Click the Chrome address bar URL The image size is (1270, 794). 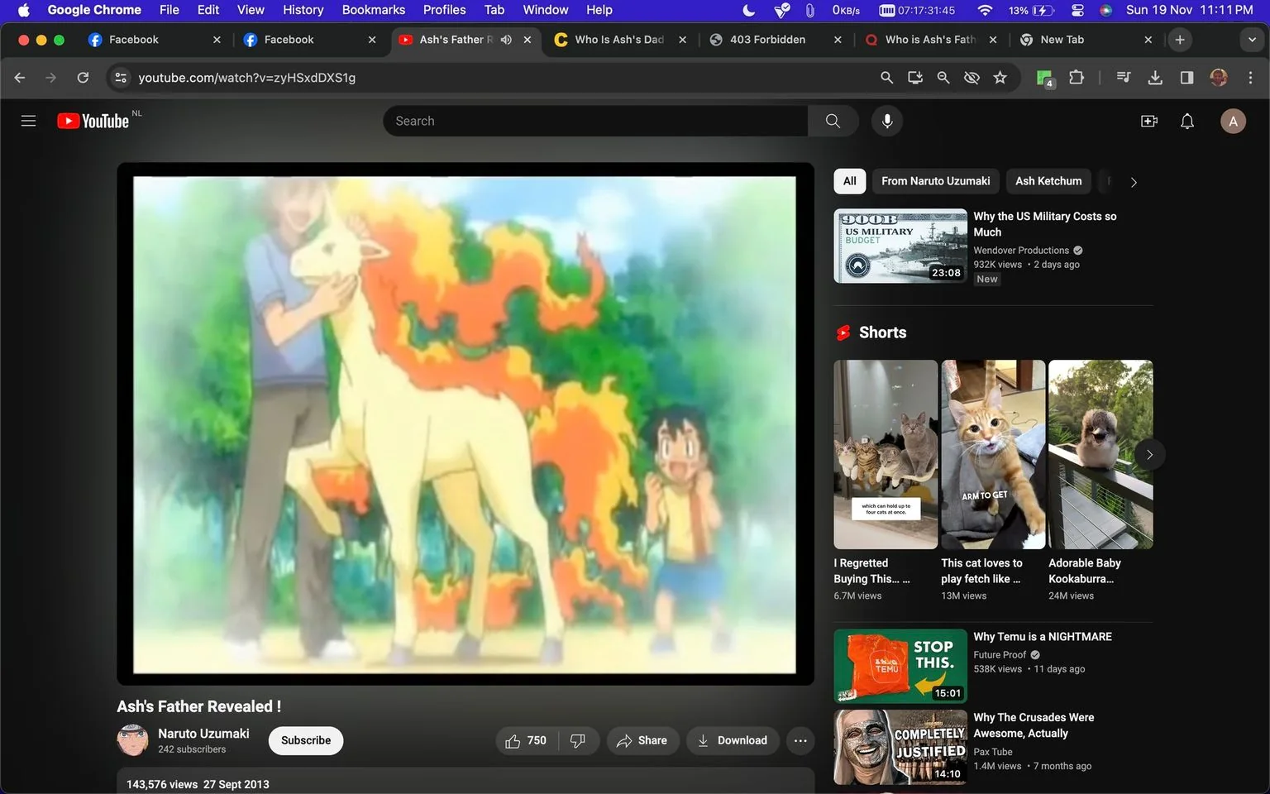[246, 78]
